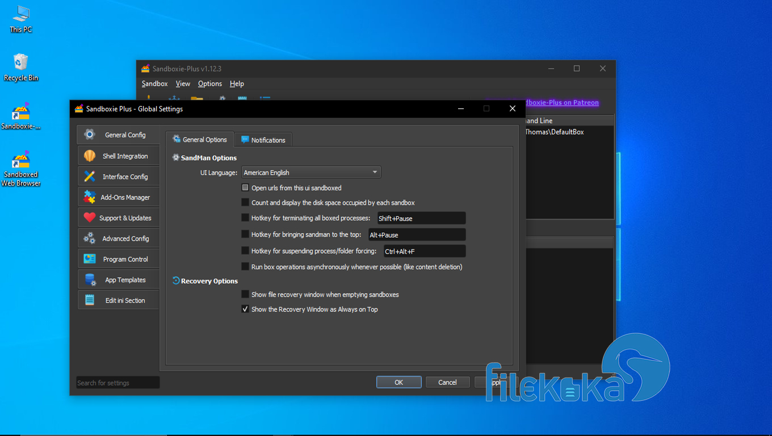772x436 pixels.
Task: Select Sandboxed Web Browser desktop shortcut
Action: pyautogui.click(x=21, y=169)
